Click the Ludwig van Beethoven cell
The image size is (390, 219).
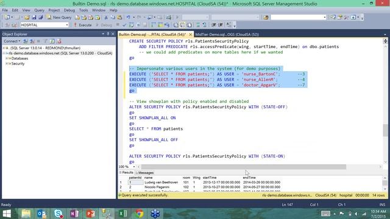click(161, 182)
